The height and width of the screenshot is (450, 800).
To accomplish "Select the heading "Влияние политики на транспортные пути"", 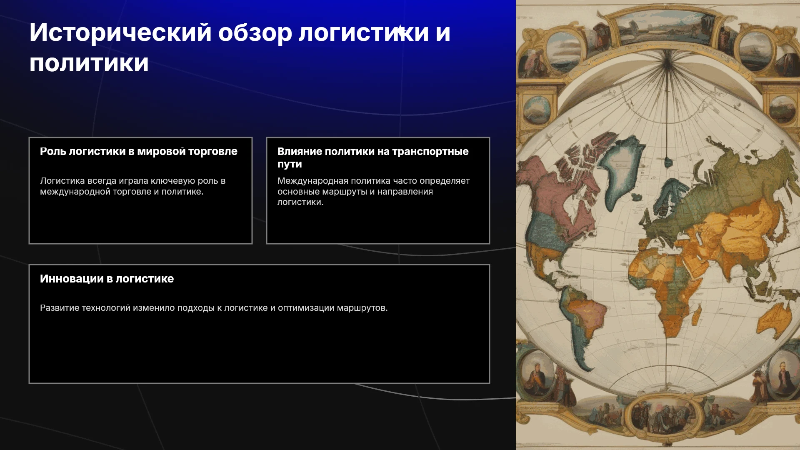I will [373, 157].
